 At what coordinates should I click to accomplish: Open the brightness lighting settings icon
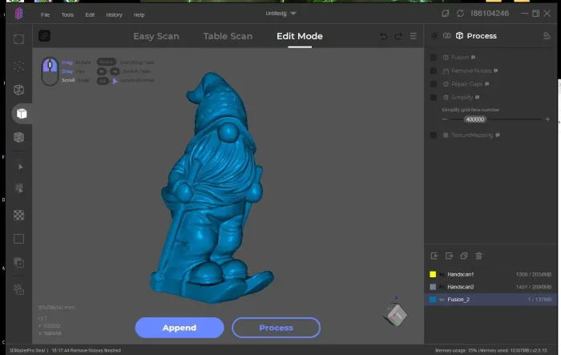click(x=434, y=36)
